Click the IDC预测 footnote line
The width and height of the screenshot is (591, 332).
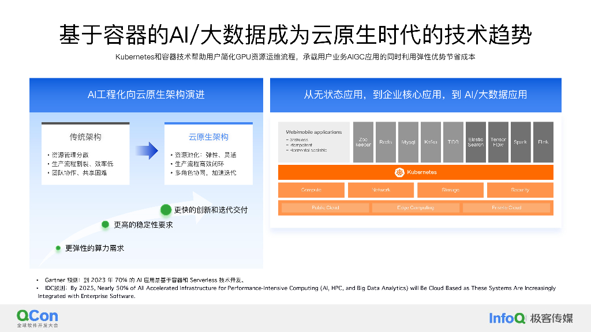297,292
